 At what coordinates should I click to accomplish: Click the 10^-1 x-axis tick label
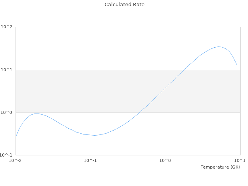pos(90,160)
